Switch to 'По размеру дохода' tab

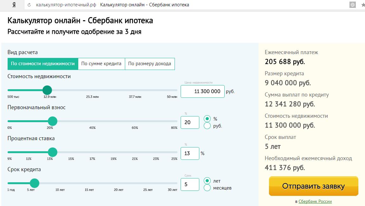150,64
